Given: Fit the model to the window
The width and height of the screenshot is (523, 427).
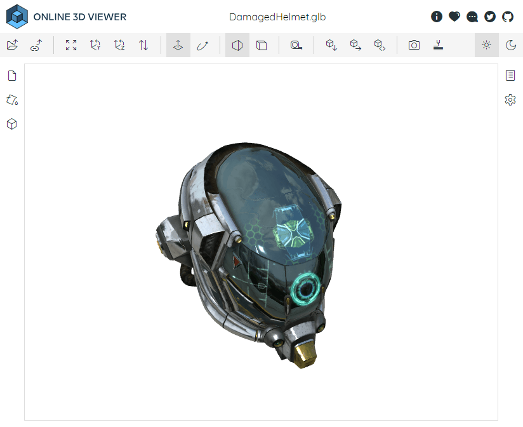Looking at the screenshot, I should pyautogui.click(x=70, y=45).
